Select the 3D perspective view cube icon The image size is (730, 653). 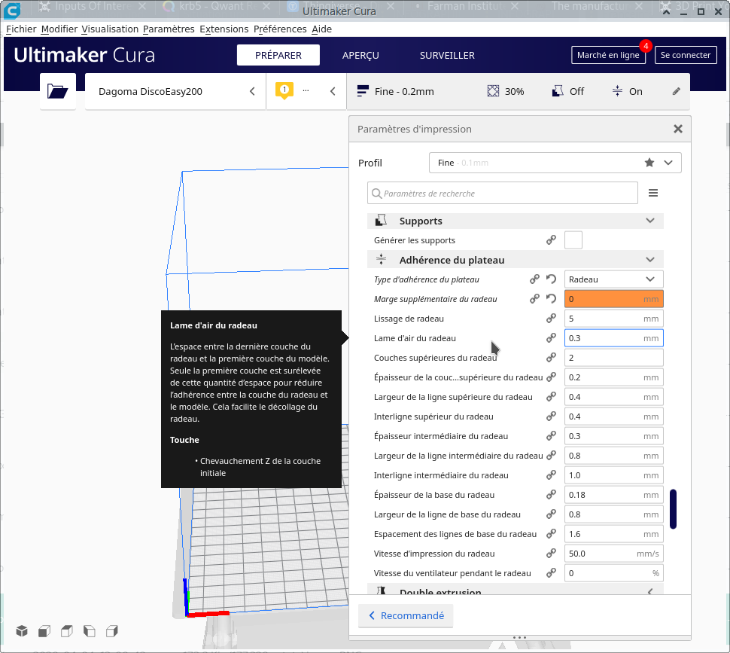(x=22, y=631)
